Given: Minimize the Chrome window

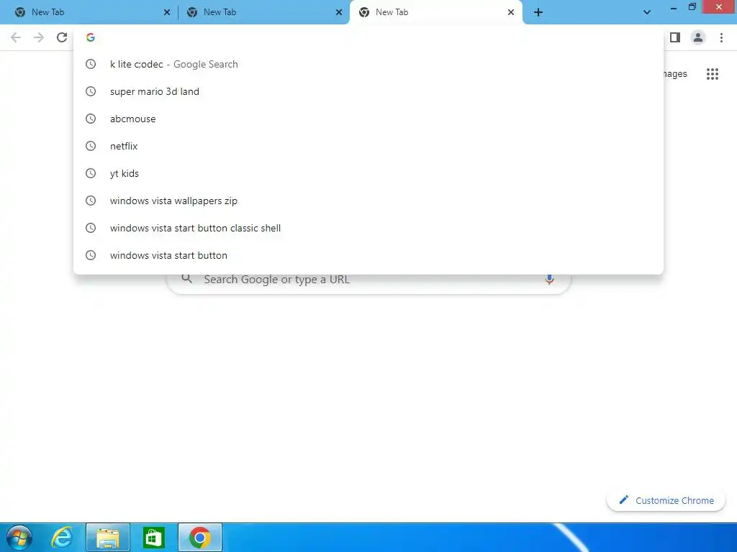Looking at the screenshot, I should (674, 7).
